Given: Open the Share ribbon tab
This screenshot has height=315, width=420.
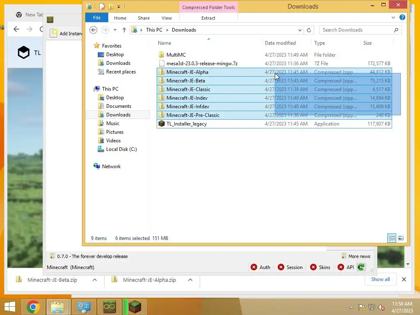Looking at the screenshot, I should coord(144,18).
